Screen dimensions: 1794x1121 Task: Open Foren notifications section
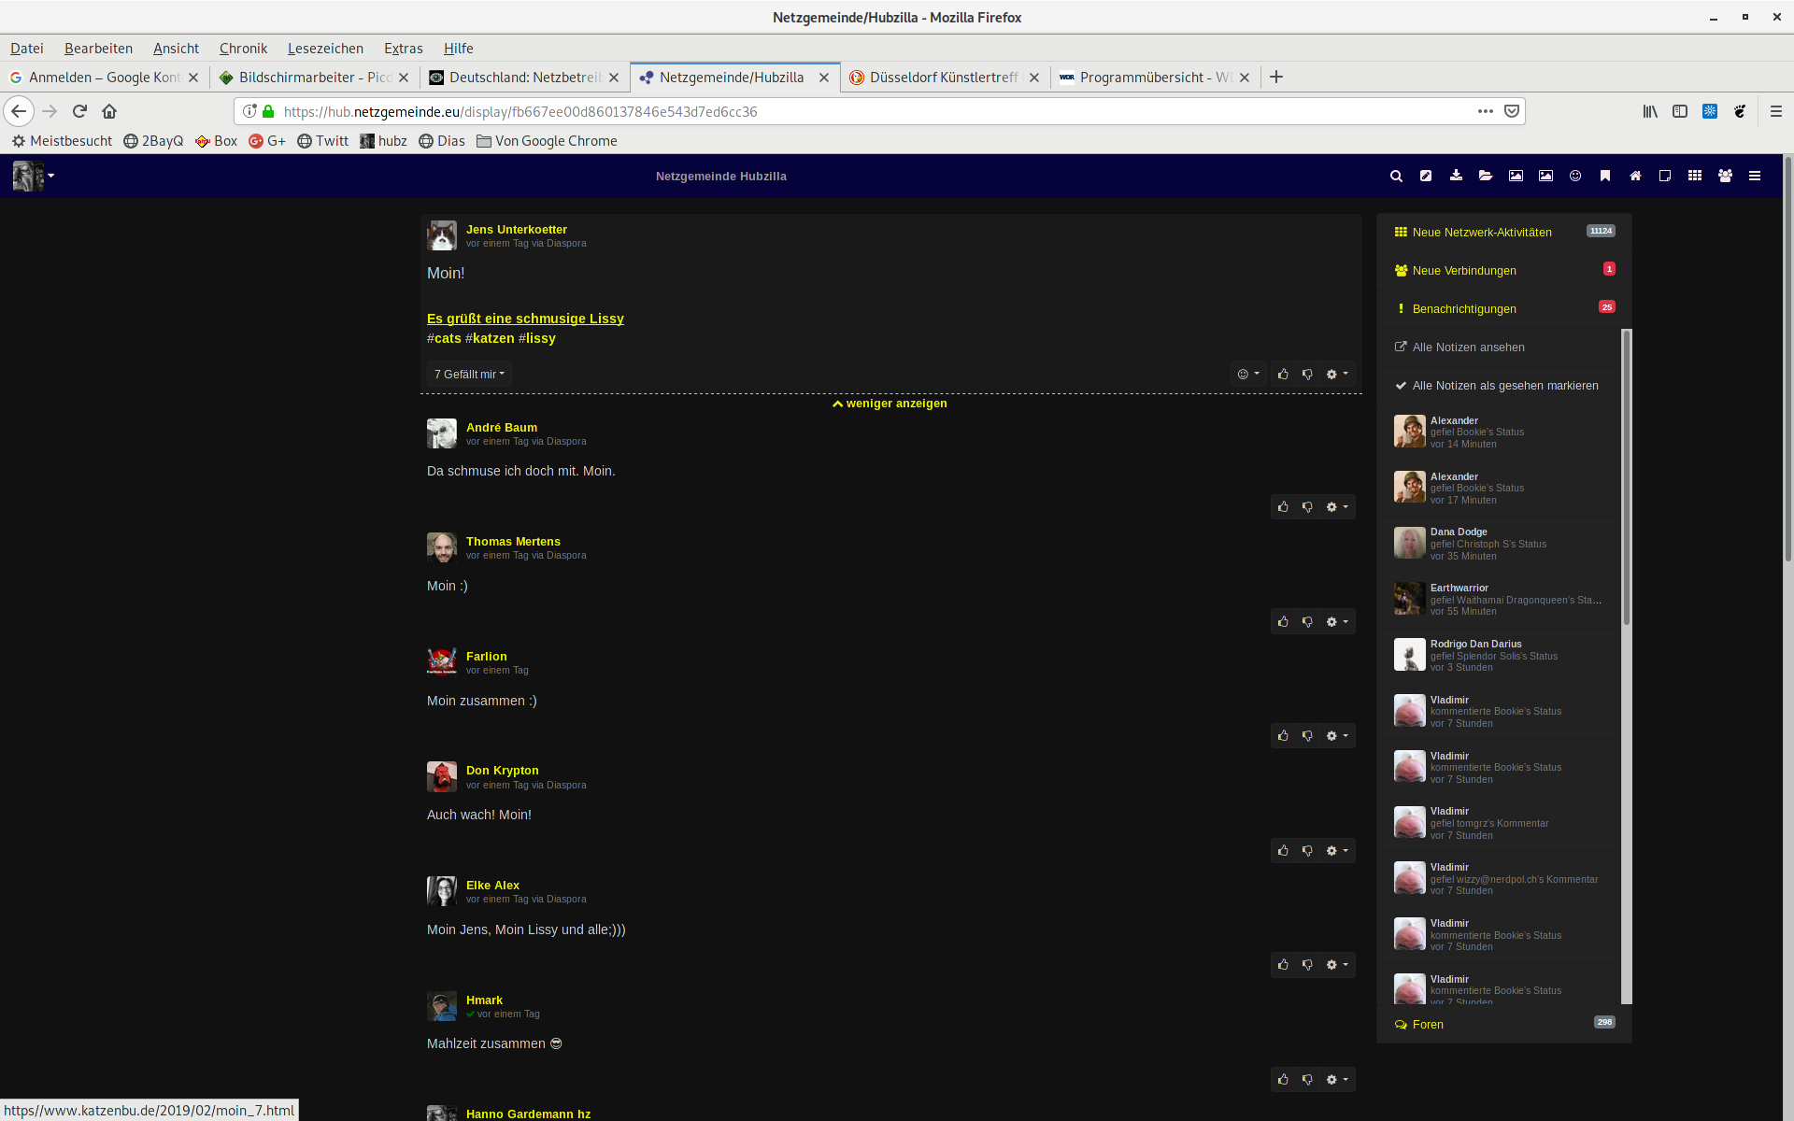coord(1504,1025)
